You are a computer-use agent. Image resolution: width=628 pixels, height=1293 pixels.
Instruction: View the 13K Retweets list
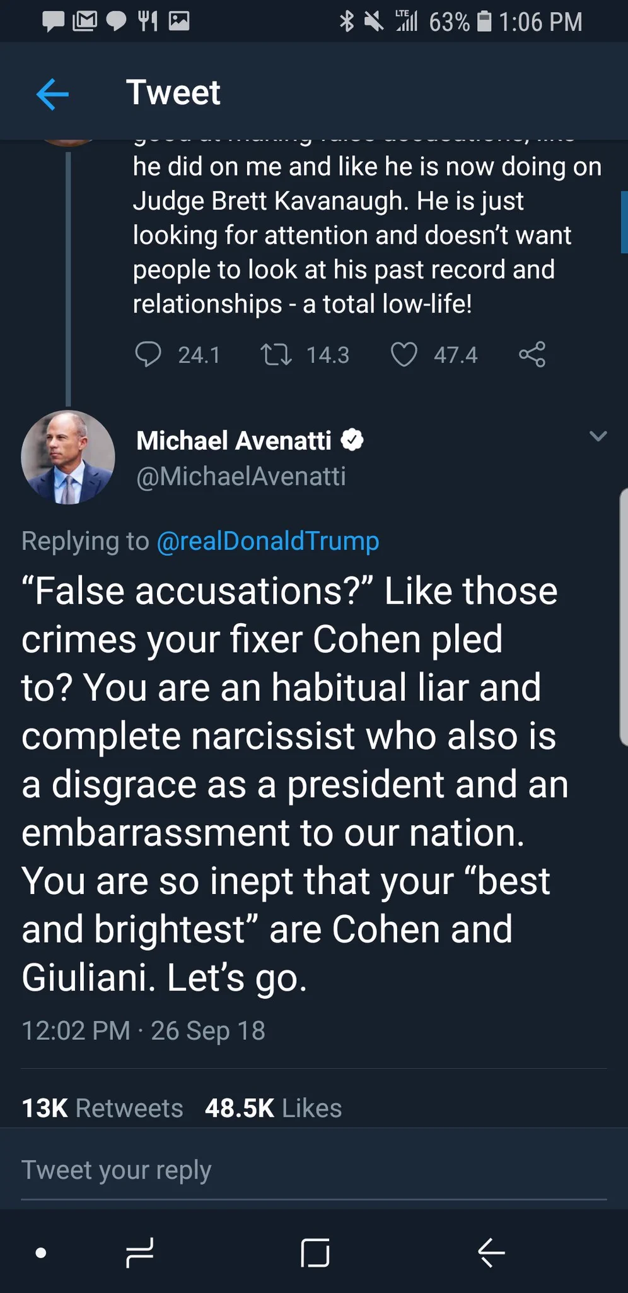(x=102, y=1108)
